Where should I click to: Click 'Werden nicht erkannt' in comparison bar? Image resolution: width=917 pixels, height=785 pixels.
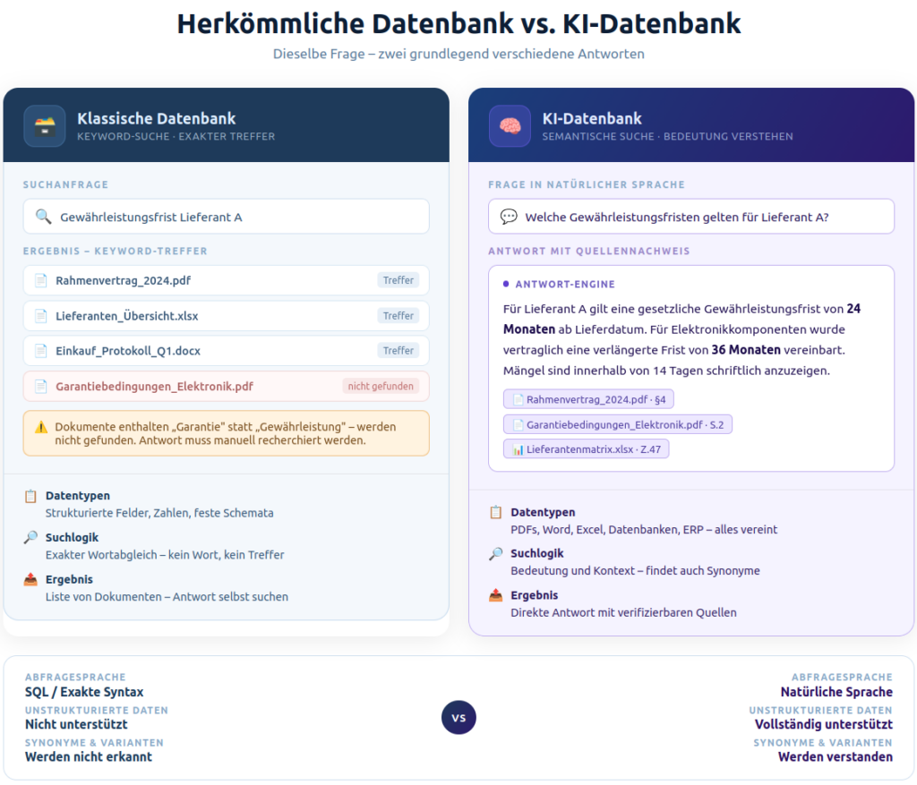click(89, 757)
